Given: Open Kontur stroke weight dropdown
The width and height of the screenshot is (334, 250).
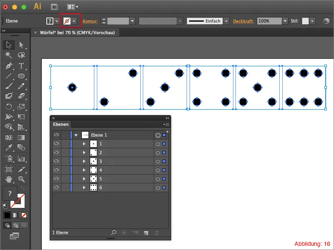Looking at the screenshot, I should click(x=132, y=21).
